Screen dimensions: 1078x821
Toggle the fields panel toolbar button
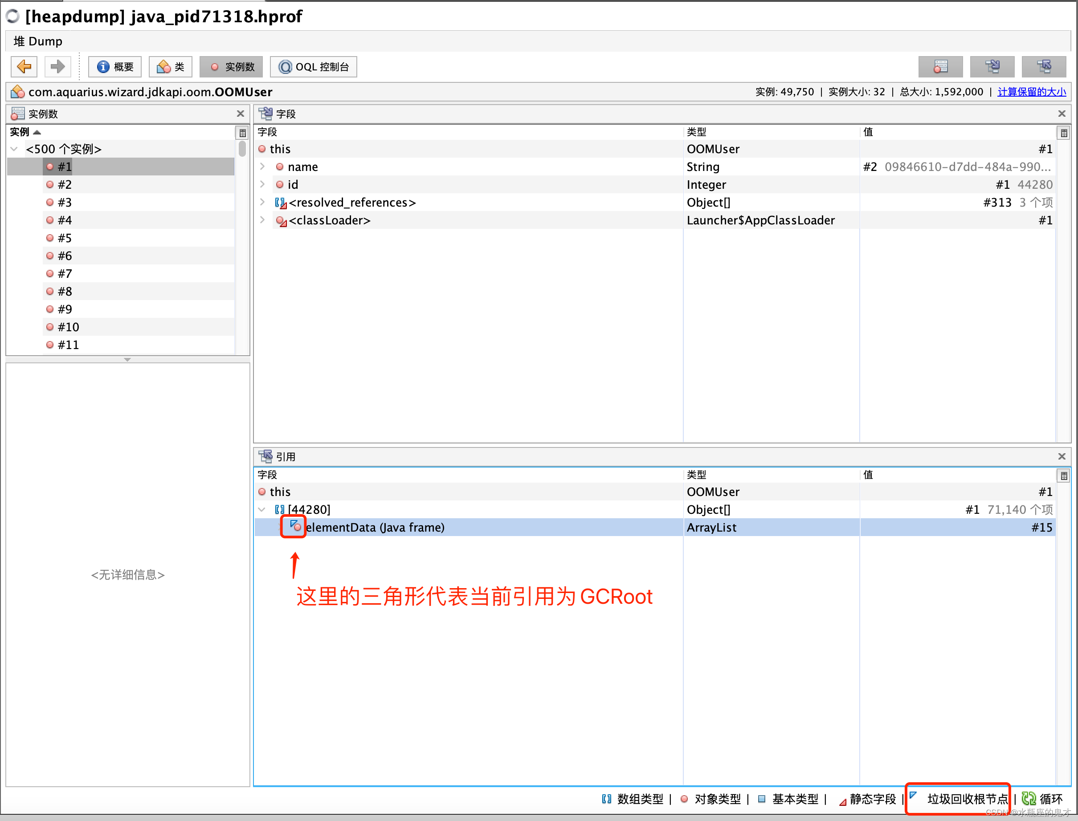coord(992,66)
